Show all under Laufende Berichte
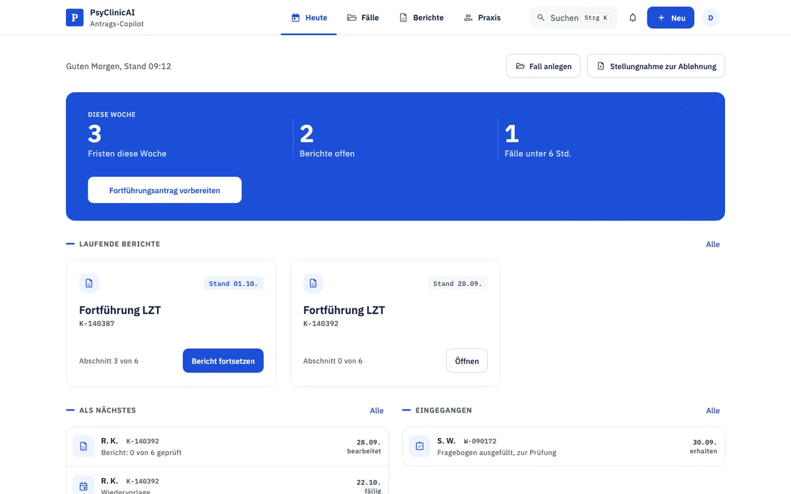The width and height of the screenshot is (791, 494). tap(713, 244)
